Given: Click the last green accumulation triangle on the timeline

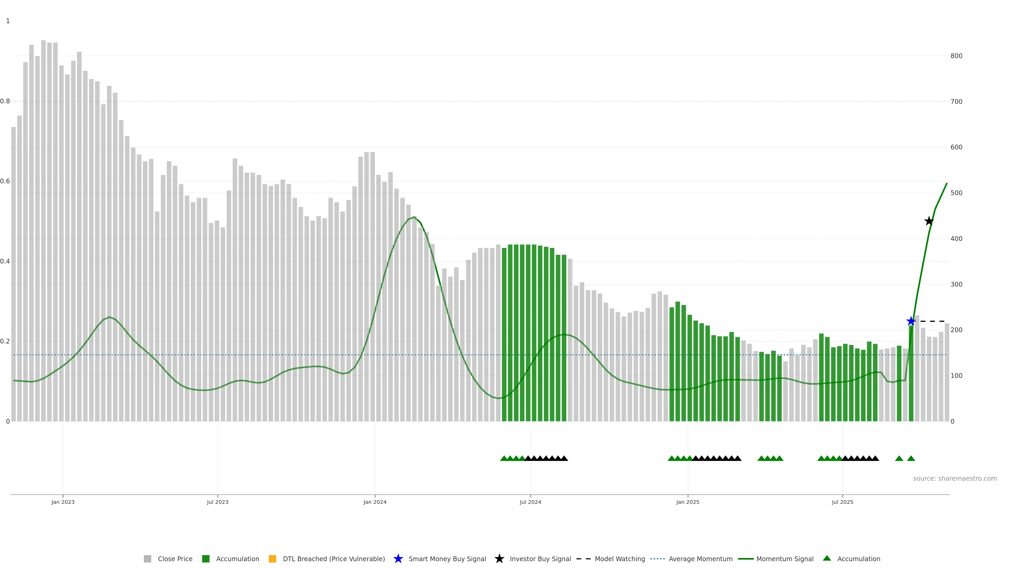Looking at the screenshot, I should 911,458.
